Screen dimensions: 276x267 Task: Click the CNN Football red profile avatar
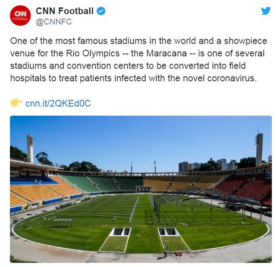click(20, 15)
